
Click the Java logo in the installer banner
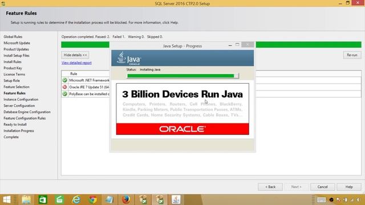129,59
